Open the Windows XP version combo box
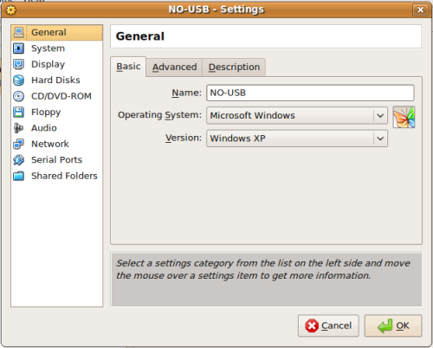 coord(297,139)
